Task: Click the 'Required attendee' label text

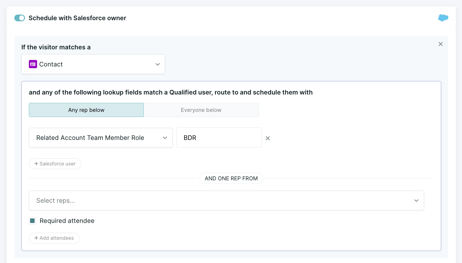Action: click(x=67, y=221)
